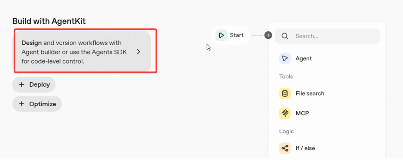Click the play icon in the Start node
Viewport: 403px width, 160px height.
coord(222,35)
